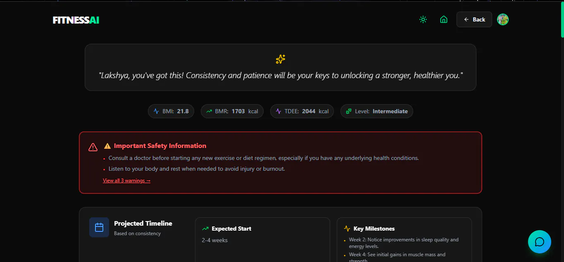Click the warning triangle outline icon

[93, 147]
